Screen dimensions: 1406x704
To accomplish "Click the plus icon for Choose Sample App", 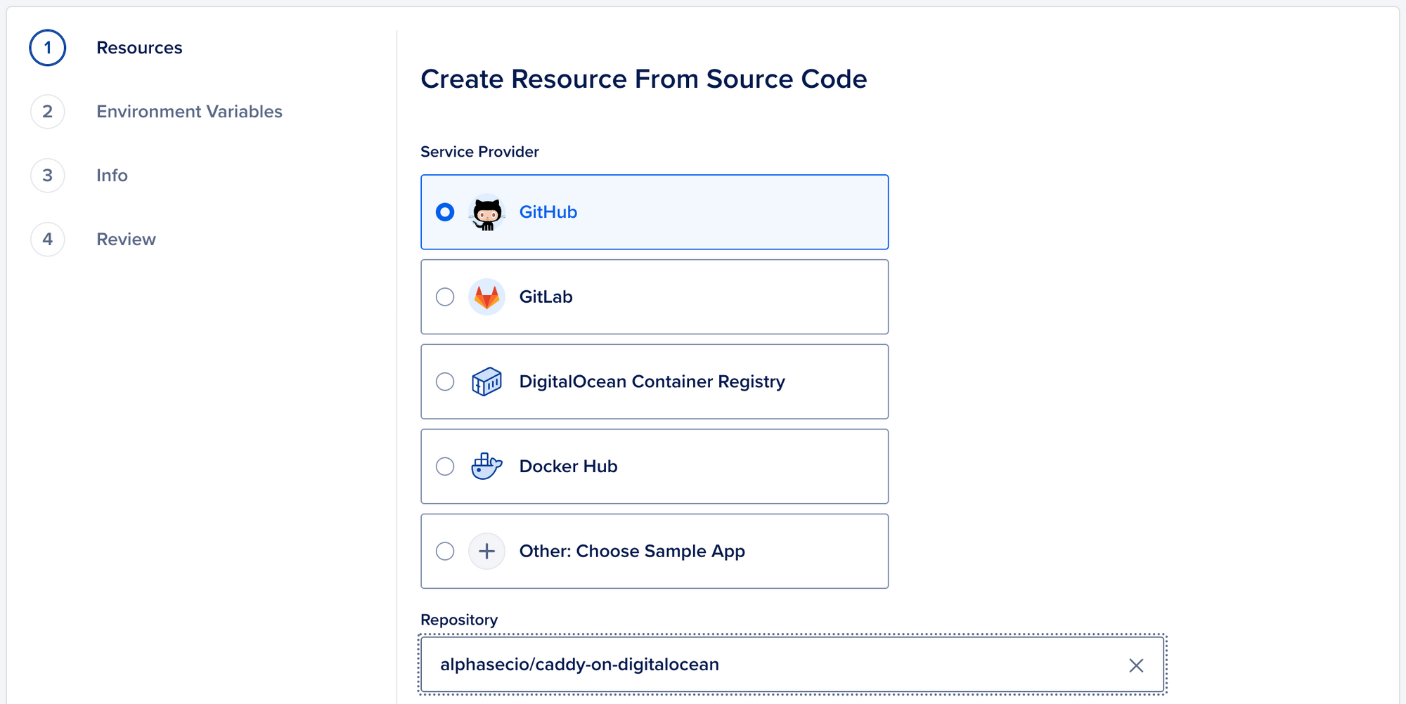I will [487, 551].
